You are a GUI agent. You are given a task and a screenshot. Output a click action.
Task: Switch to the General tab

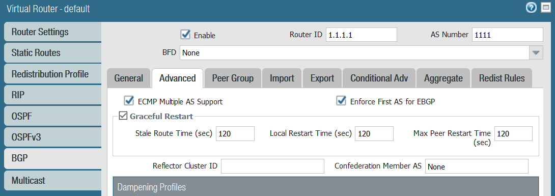[128, 78]
